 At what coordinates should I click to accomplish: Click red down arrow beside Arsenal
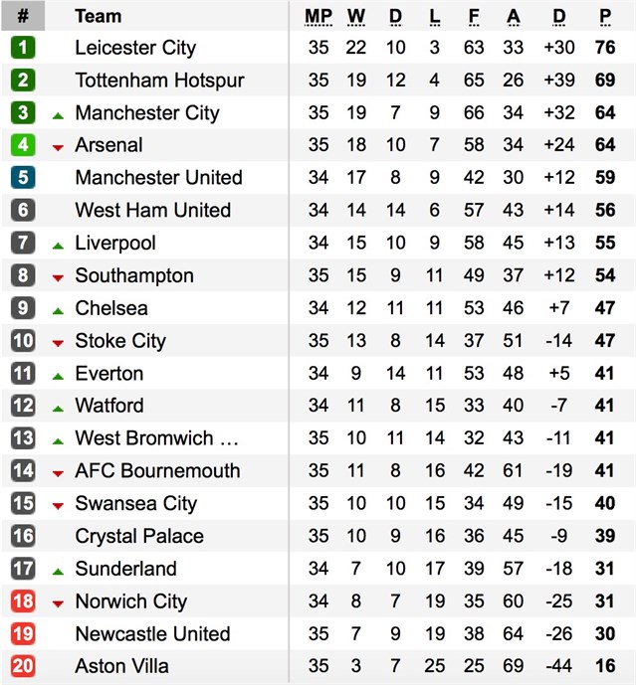tap(58, 148)
